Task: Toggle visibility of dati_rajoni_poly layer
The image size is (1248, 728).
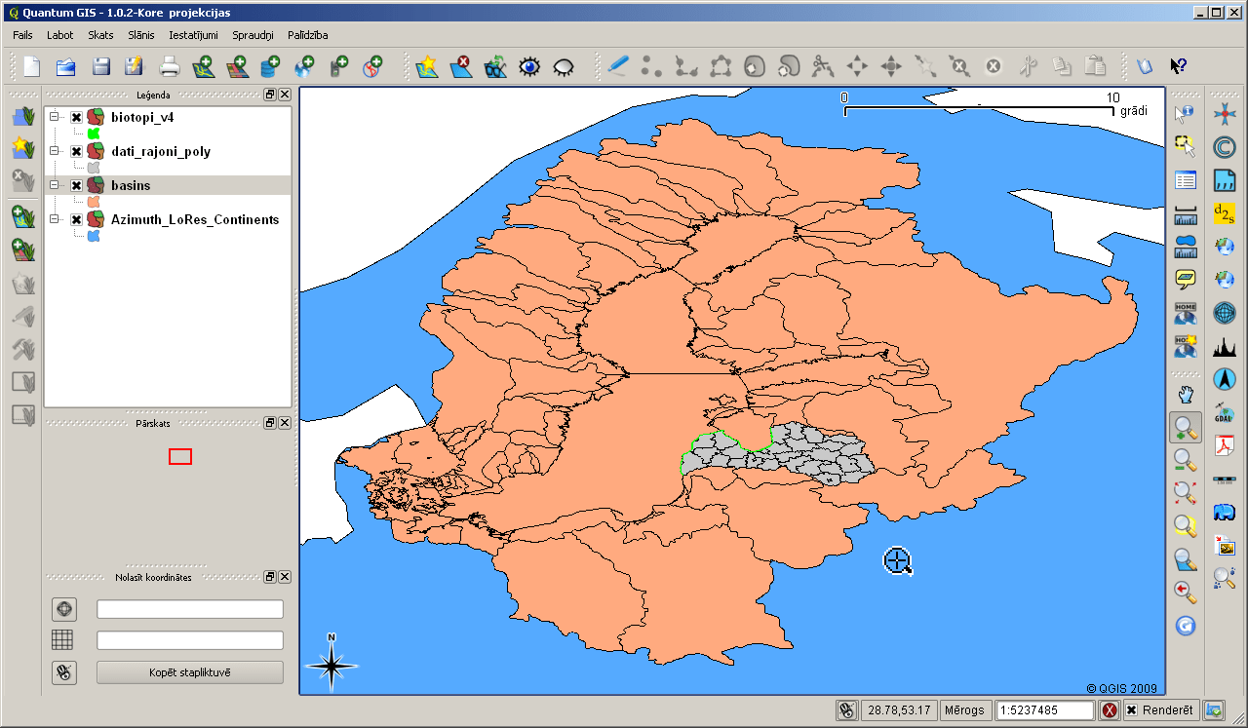Action: click(x=76, y=151)
